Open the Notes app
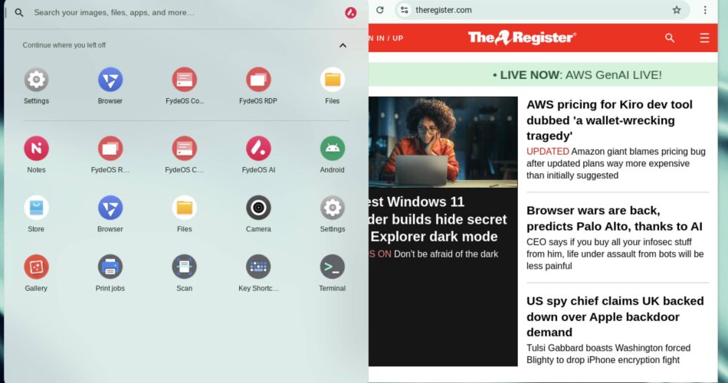Viewport: 728px width, 383px height. 36,149
